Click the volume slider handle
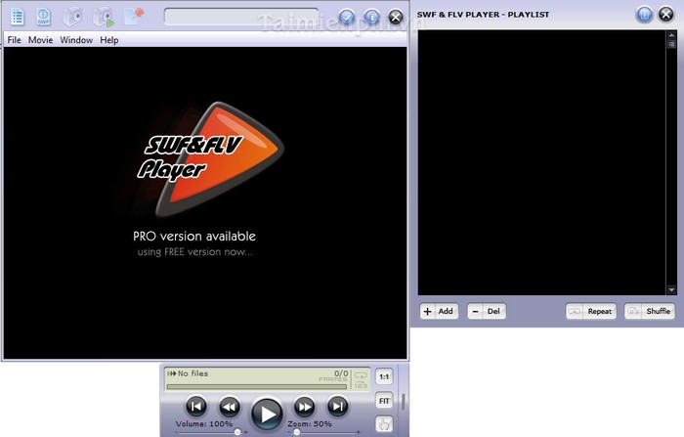This screenshot has height=437, width=684. (x=237, y=432)
